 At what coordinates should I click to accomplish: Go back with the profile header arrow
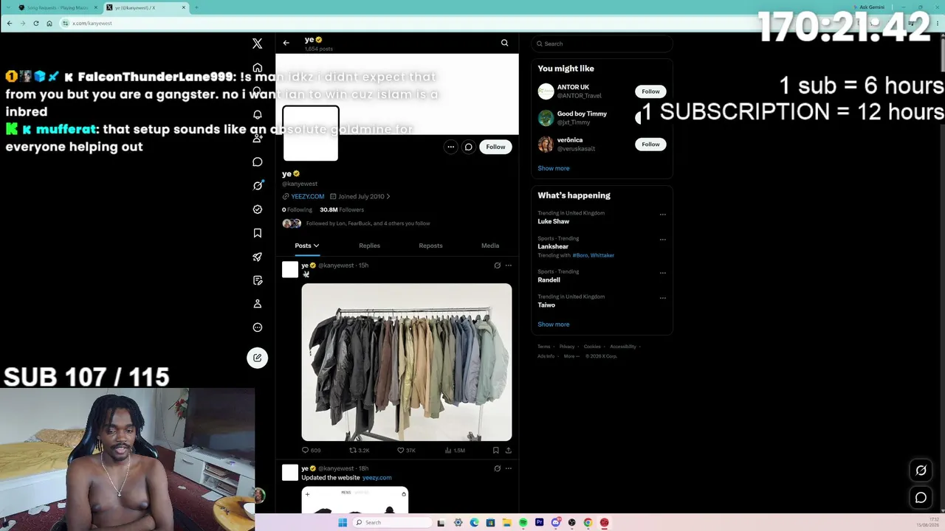tap(286, 43)
